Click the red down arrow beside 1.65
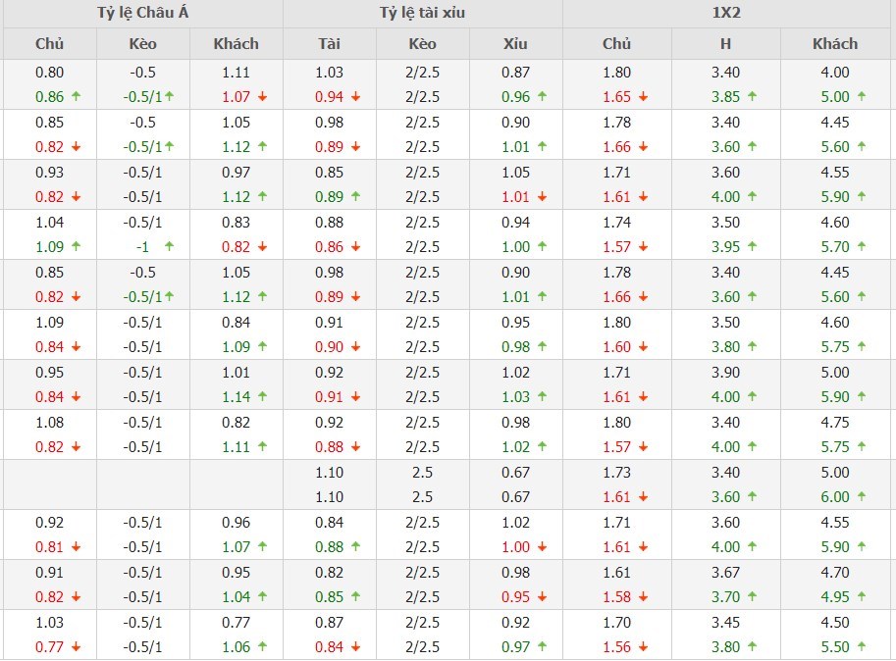The width and height of the screenshot is (896, 661). [x=644, y=97]
